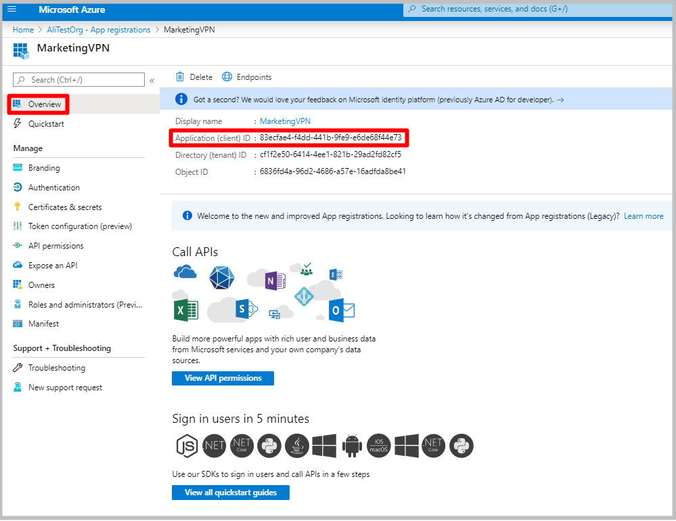The width and height of the screenshot is (676, 521).
Task: Click the Android quickstart icon
Action: click(353, 446)
